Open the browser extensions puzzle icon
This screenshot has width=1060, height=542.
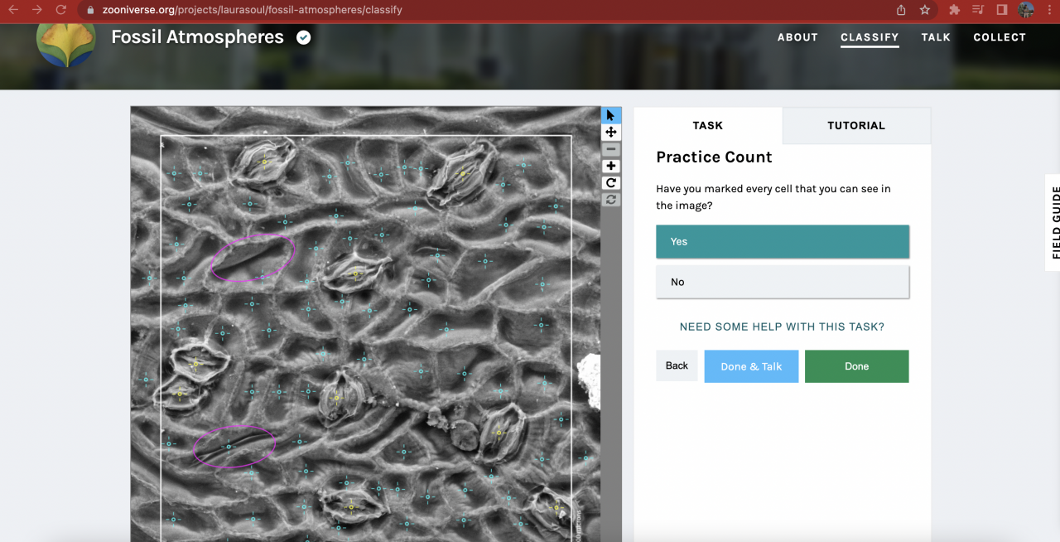click(x=954, y=10)
